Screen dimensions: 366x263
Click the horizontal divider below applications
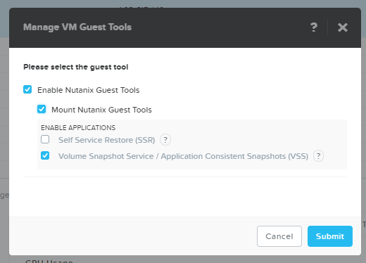[x=185, y=177]
